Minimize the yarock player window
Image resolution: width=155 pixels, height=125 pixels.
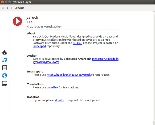[6, 2]
